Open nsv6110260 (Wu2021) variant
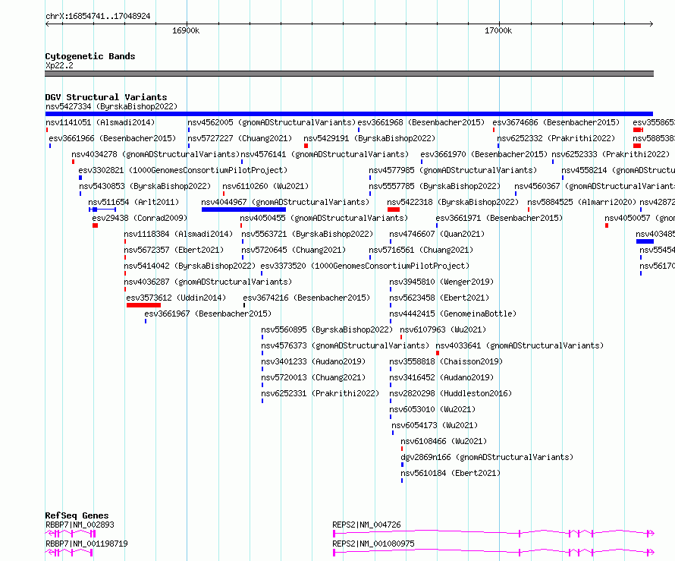Screen dimensions: 675x561 click(x=265, y=186)
